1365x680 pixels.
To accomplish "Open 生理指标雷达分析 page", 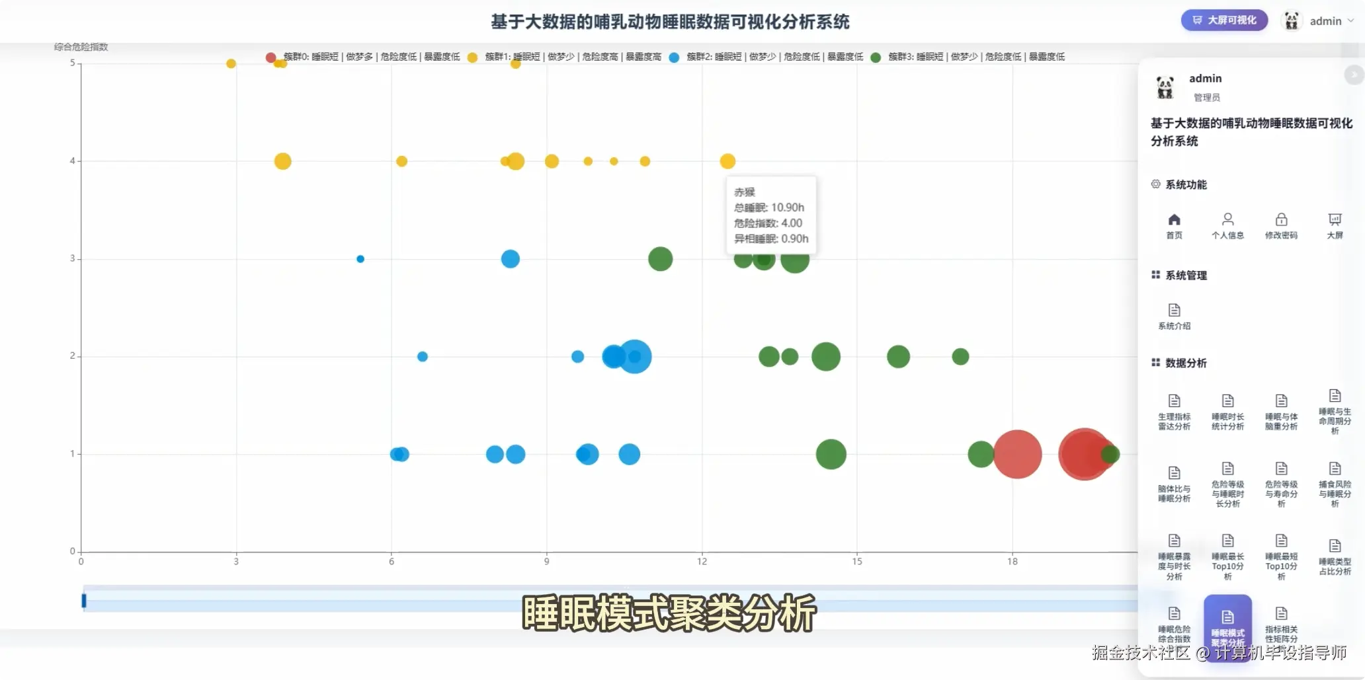I will click(1174, 412).
